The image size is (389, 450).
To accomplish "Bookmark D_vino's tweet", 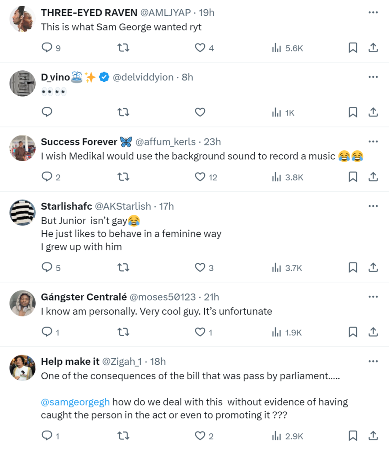I will pos(352,112).
